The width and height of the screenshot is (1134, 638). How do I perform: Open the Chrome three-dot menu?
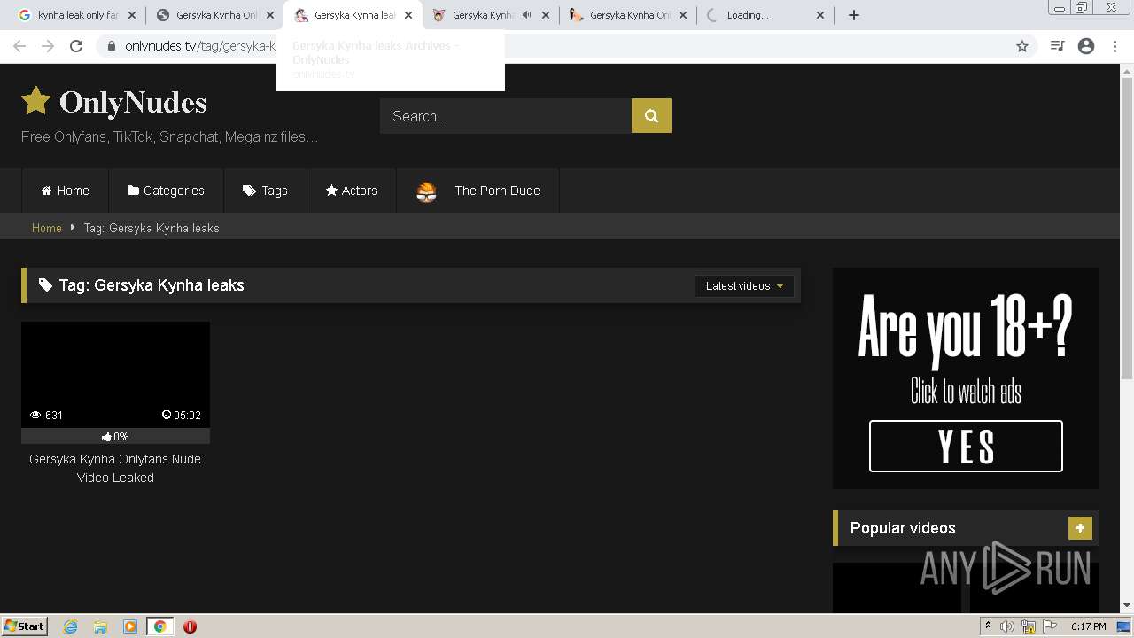tap(1115, 46)
